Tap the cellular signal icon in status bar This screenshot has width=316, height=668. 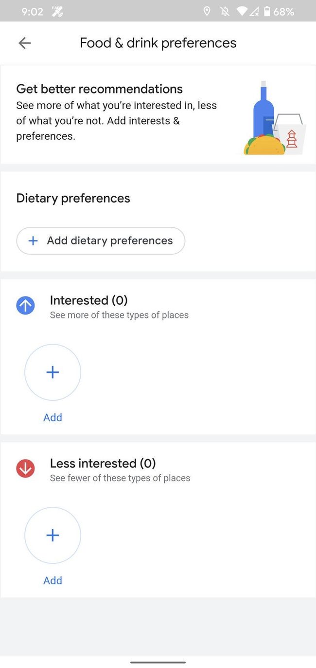(254, 11)
